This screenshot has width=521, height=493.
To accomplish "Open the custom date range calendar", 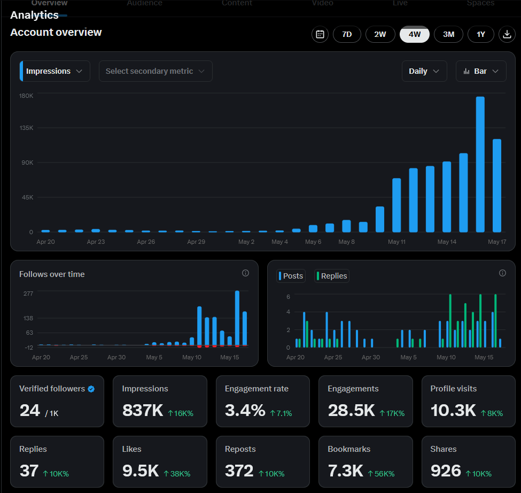I will coord(320,34).
